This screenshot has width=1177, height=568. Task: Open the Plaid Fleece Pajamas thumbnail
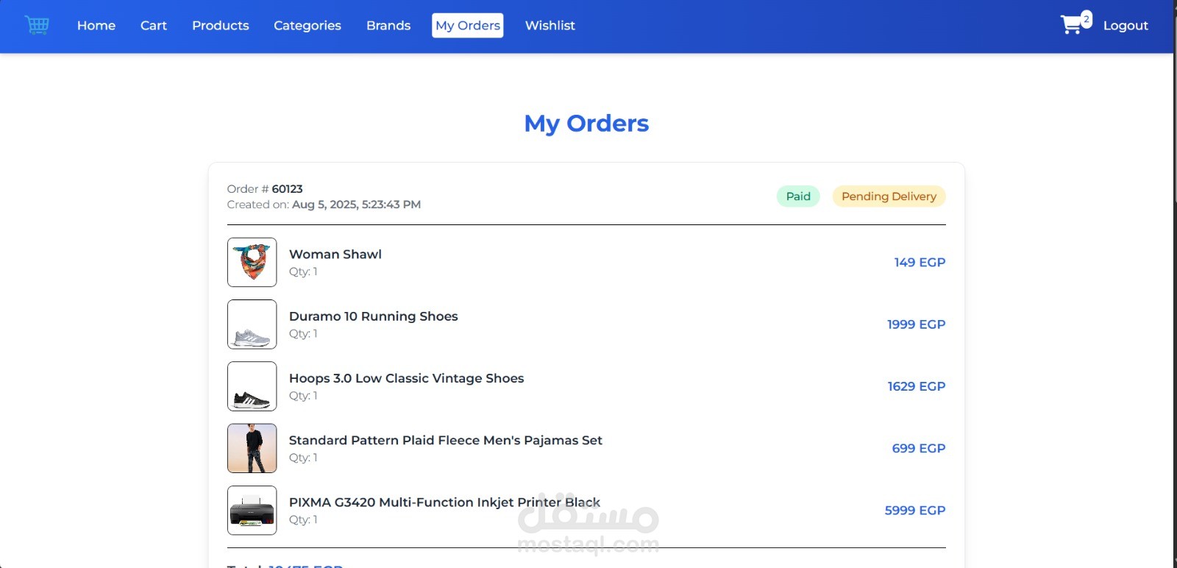[252, 448]
